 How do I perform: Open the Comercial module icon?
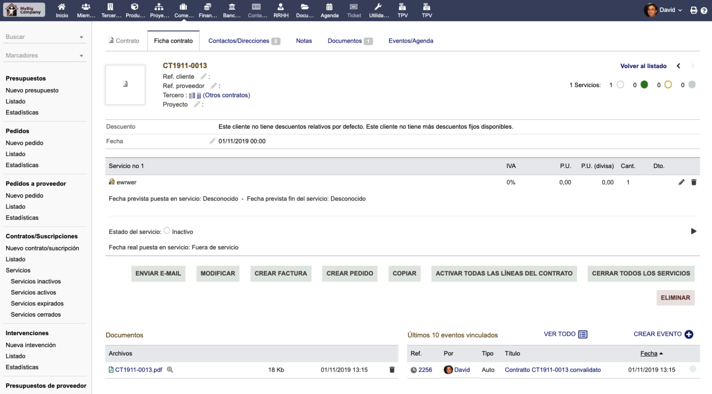pos(184,7)
